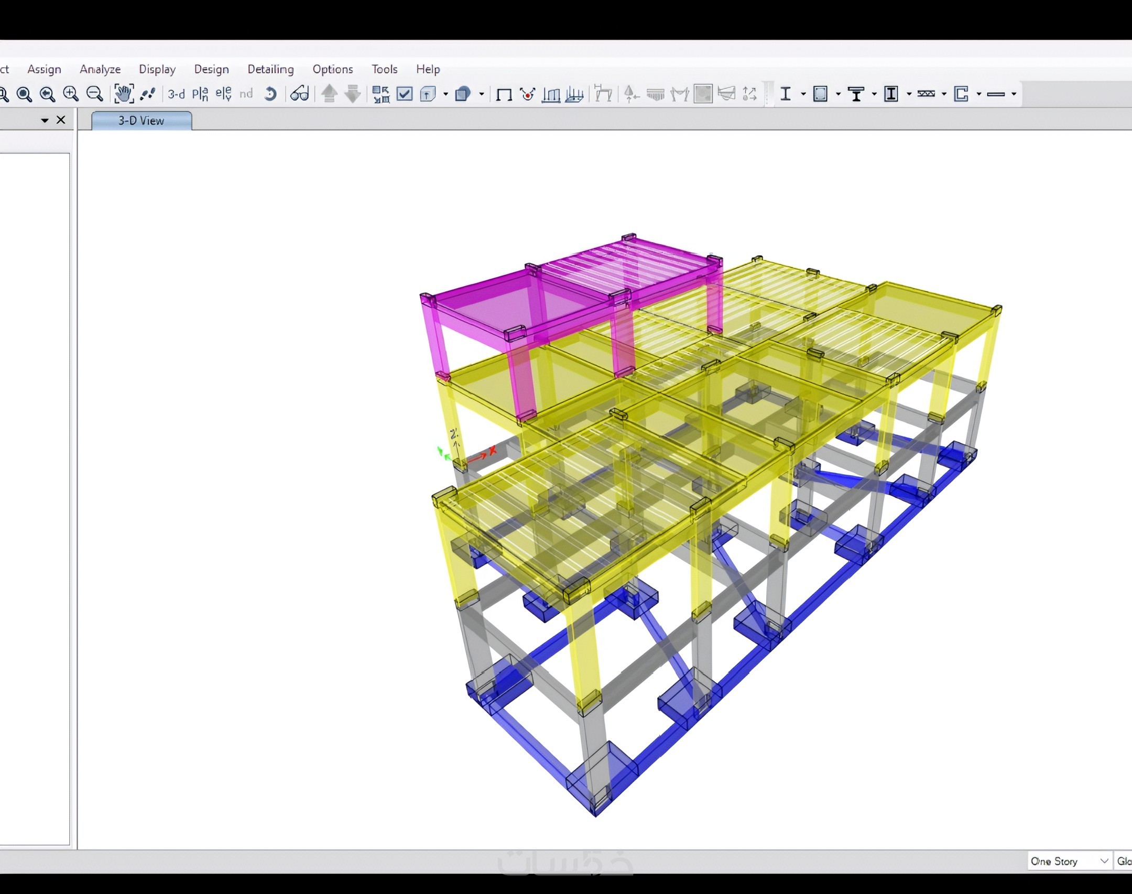The width and height of the screenshot is (1132, 894).
Task: Click the eyeglasses perspective toggle icon
Action: tap(300, 94)
